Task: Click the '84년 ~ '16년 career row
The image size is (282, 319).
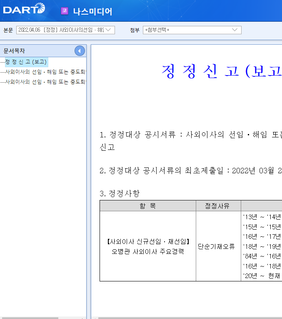Action: [x=262, y=256]
